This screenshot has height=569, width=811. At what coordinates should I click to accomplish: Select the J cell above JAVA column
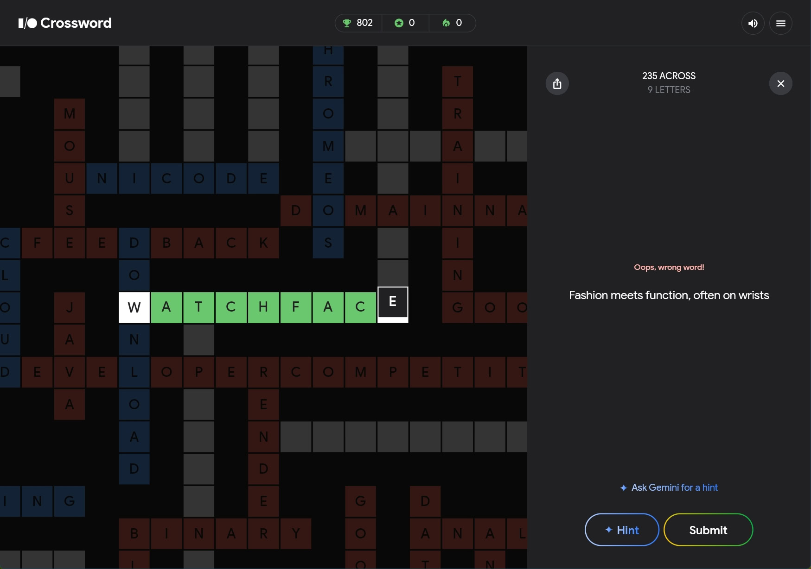point(70,307)
